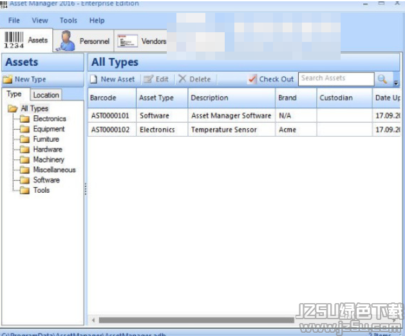Open the Vendors section
Screen dimensions: 405x336
click(x=141, y=41)
